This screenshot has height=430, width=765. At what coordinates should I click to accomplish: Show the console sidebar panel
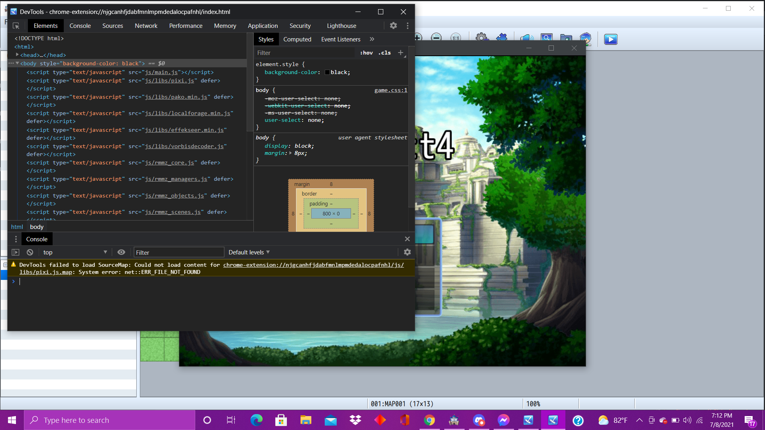click(x=16, y=252)
